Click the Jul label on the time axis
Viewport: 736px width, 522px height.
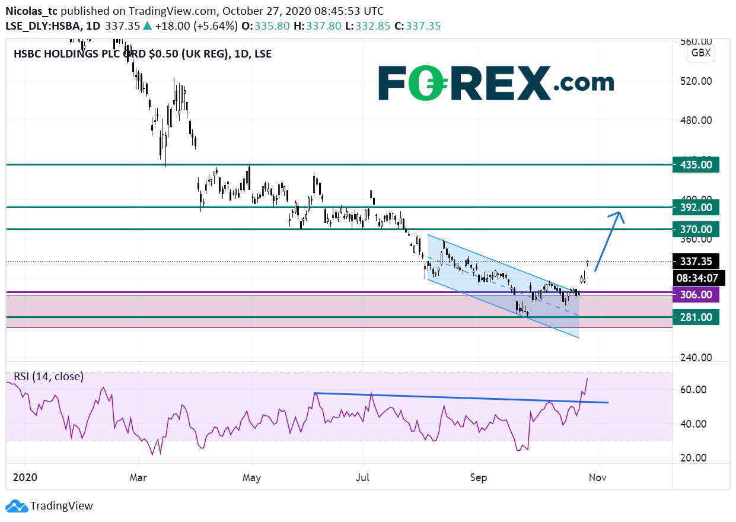(x=363, y=477)
